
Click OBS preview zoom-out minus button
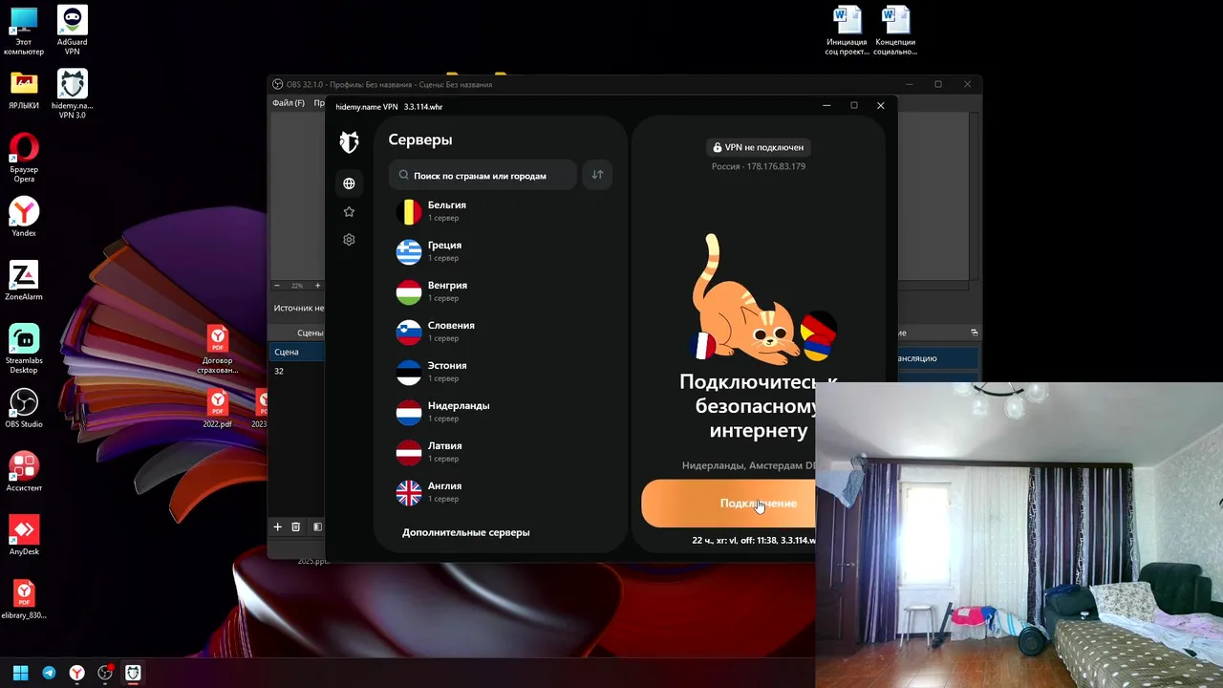277,286
